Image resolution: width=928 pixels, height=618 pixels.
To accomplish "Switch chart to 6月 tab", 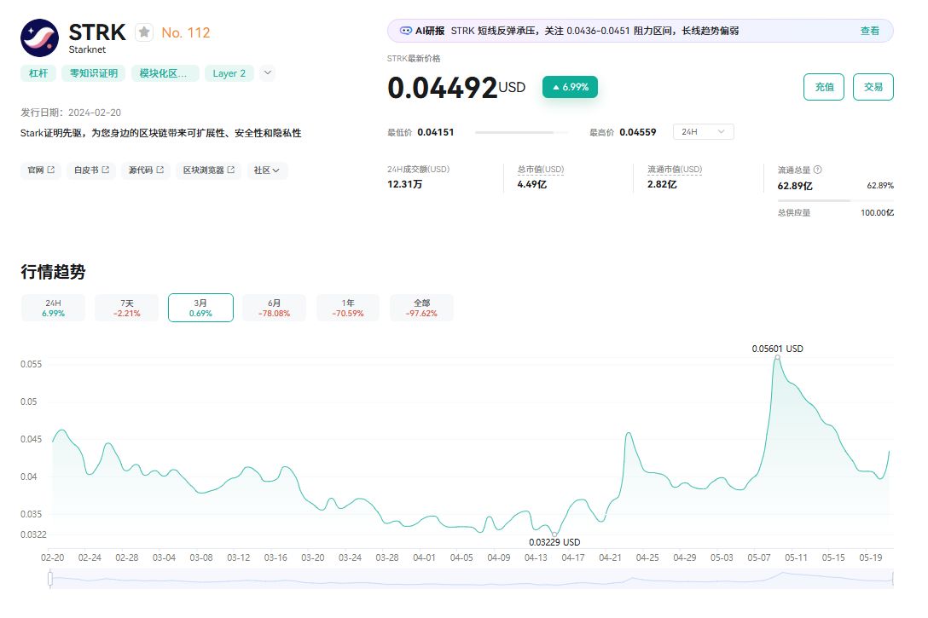I will [x=274, y=308].
